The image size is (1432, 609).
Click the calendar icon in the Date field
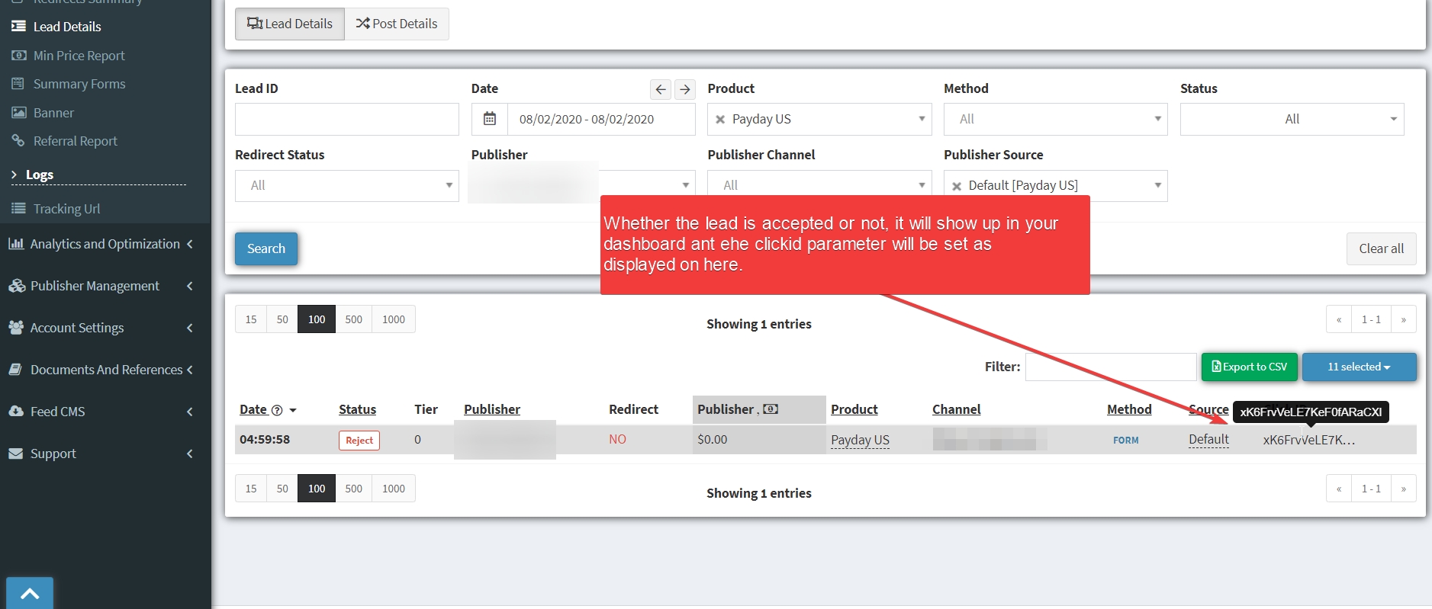click(x=490, y=119)
